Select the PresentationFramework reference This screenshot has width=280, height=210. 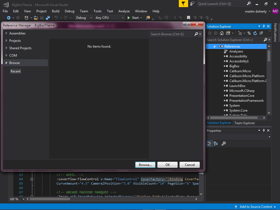pos(246,101)
